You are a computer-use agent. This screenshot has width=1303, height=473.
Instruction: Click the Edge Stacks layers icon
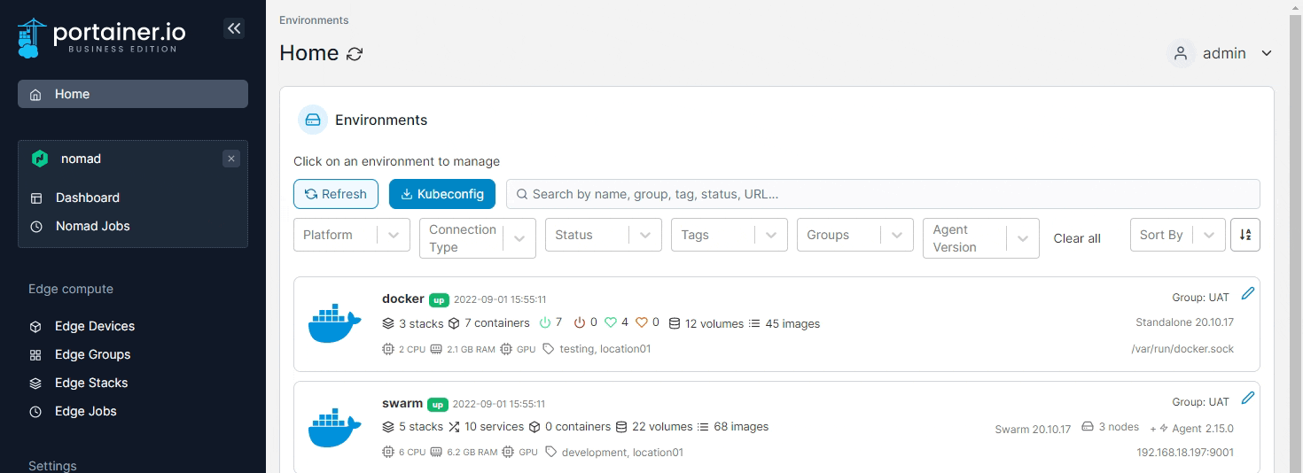click(x=35, y=383)
